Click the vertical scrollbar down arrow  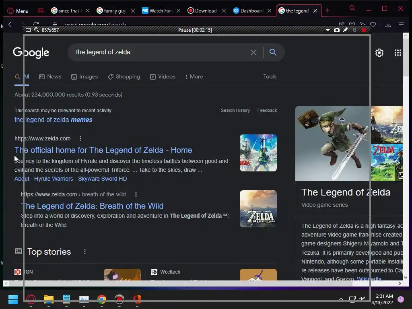click(x=406, y=277)
